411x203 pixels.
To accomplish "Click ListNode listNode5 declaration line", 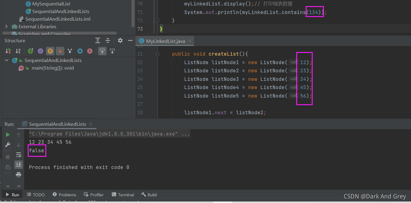I will point(248,96).
